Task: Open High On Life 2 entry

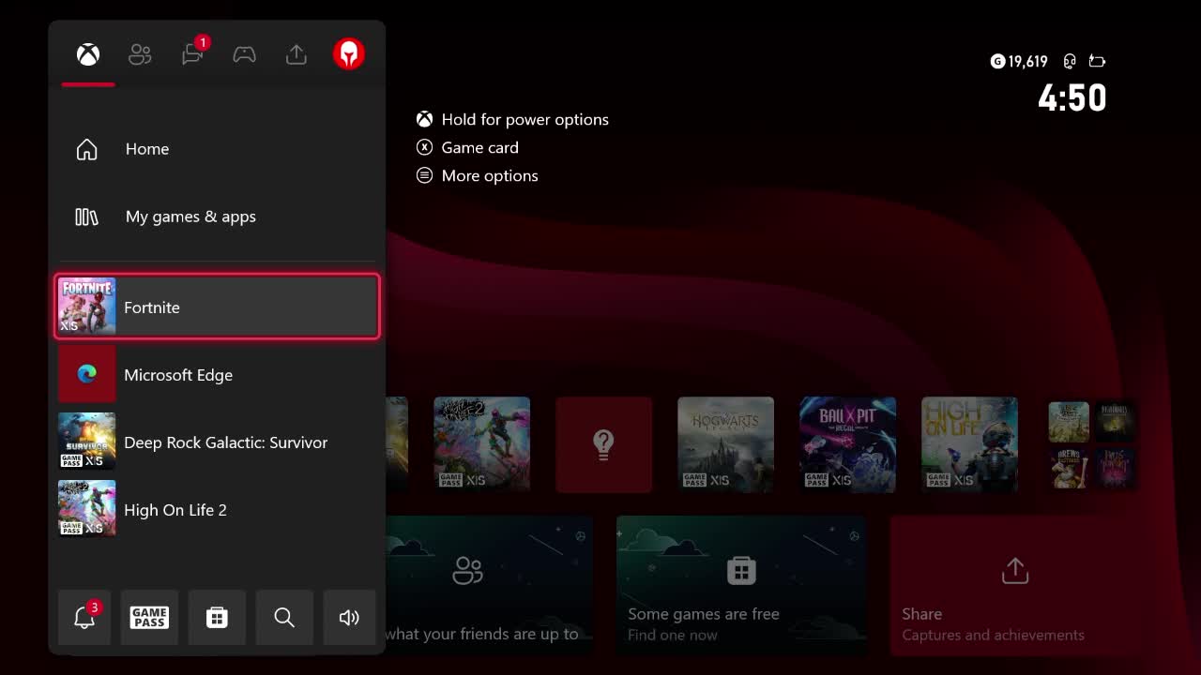Action: coord(218,510)
